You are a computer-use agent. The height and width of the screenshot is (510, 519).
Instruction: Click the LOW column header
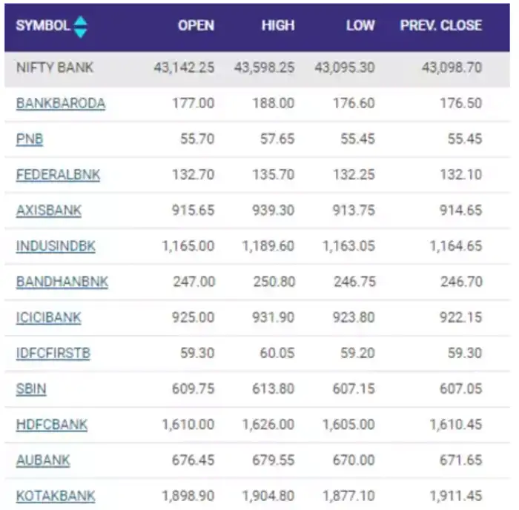[x=360, y=26]
